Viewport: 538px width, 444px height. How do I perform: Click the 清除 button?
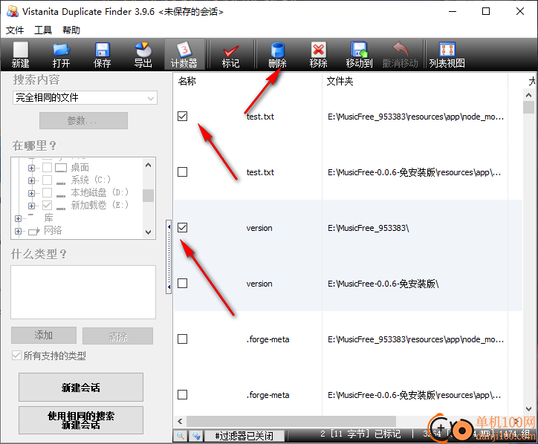pyautogui.click(x=117, y=336)
